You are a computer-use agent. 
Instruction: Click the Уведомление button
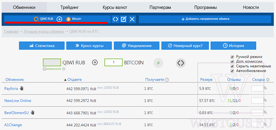coord(137,46)
